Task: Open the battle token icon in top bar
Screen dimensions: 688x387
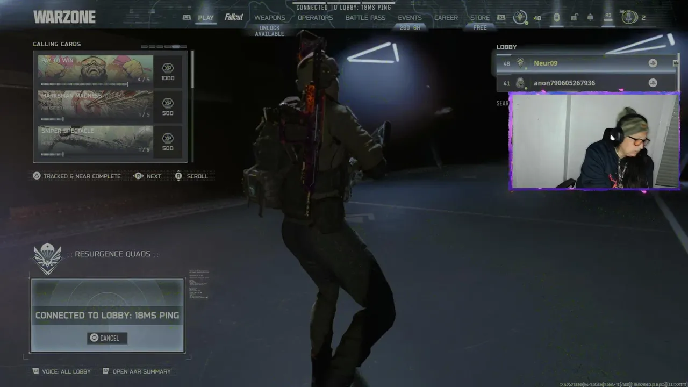Action: [x=556, y=17]
